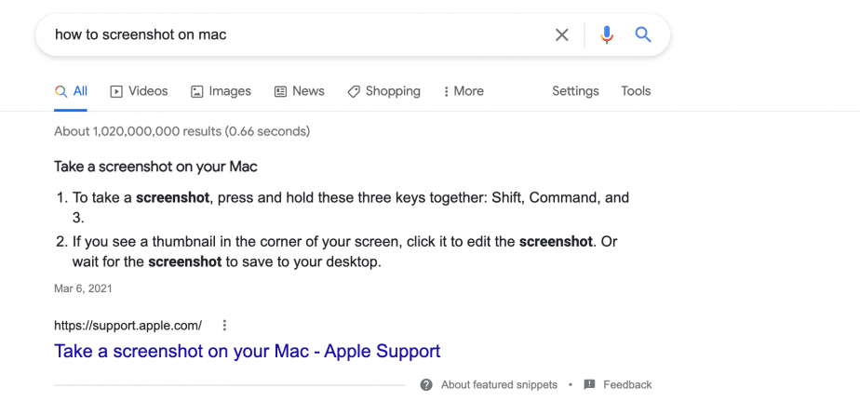Select the News results tab
The height and width of the screenshot is (415, 860).
coord(300,91)
